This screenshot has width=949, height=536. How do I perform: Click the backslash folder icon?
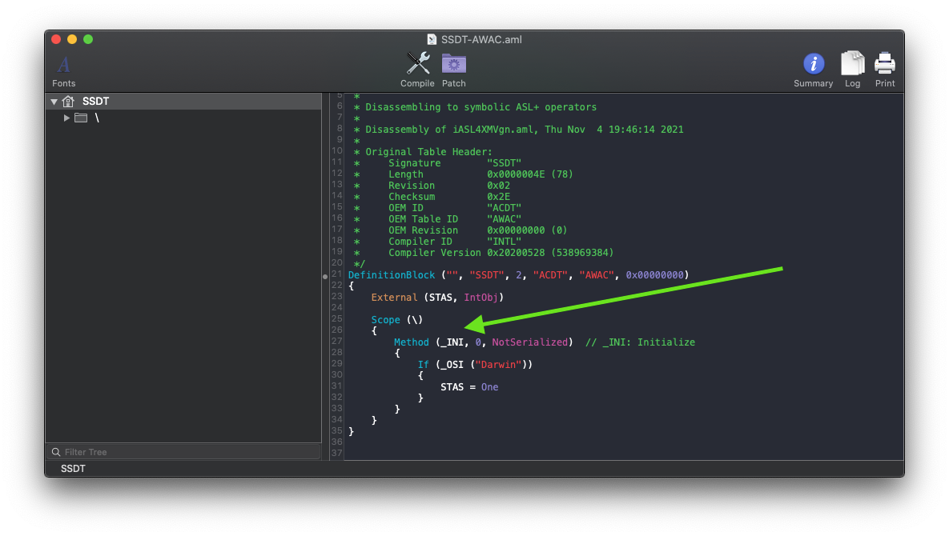pyautogui.click(x=81, y=118)
